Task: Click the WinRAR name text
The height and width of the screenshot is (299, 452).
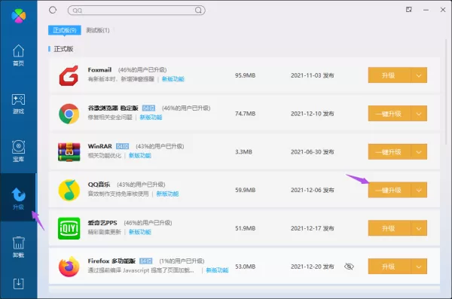Action: click(x=99, y=146)
